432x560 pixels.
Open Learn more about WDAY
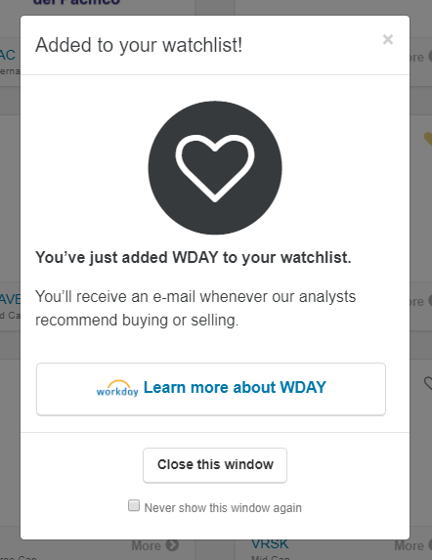pyautogui.click(x=211, y=389)
